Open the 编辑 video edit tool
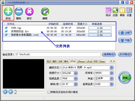The image size is (135, 101). (x=45, y=12)
